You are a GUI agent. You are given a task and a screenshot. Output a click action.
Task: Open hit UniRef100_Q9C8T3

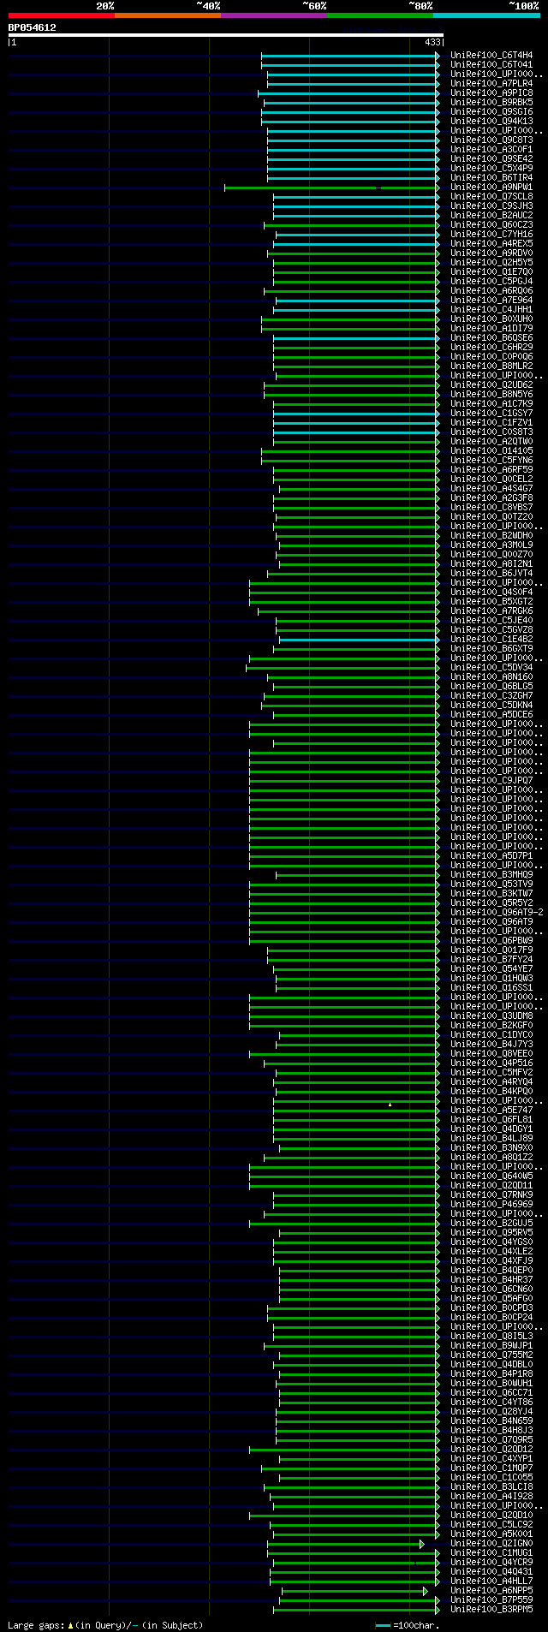[491, 140]
